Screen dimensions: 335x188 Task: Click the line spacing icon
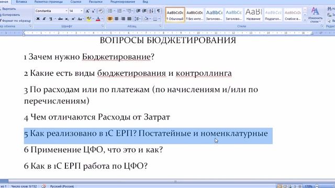coord(137,19)
